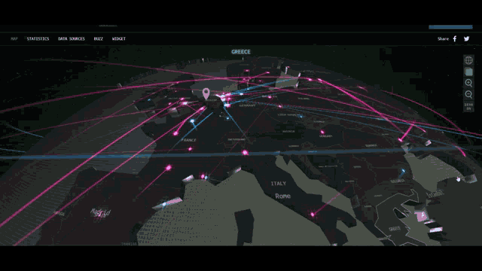This screenshot has height=271, width=482.
Task: Click the Share label
Action: pos(443,38)
